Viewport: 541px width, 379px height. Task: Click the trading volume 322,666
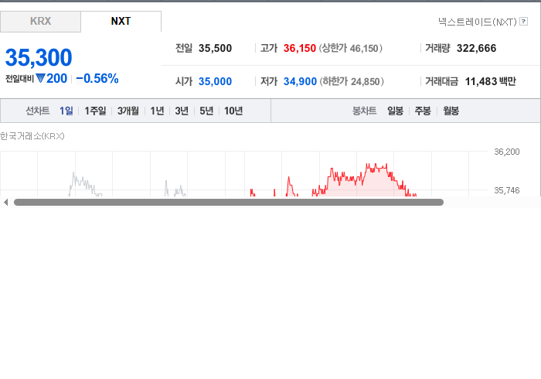pyautogui.click(x=476, y=48)
